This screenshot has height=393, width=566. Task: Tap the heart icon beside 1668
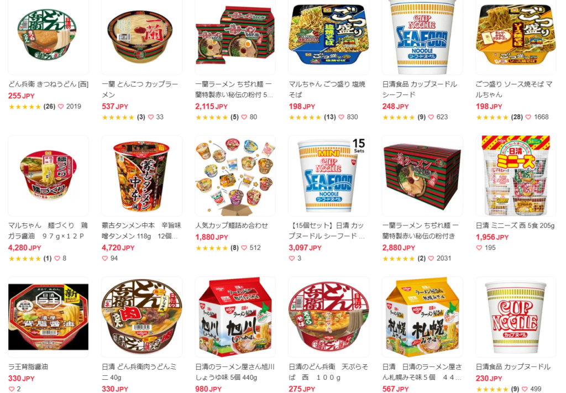(x=528, y=117)
